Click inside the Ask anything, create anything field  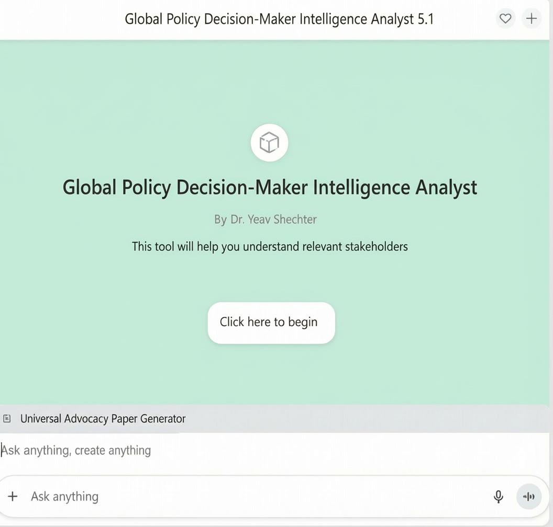click(x=76, y=450)
